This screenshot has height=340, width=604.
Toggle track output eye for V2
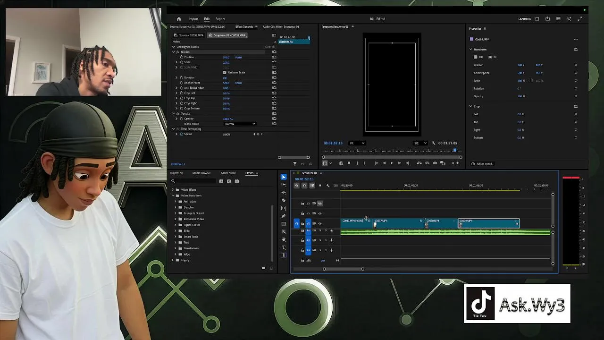[320, 213]
